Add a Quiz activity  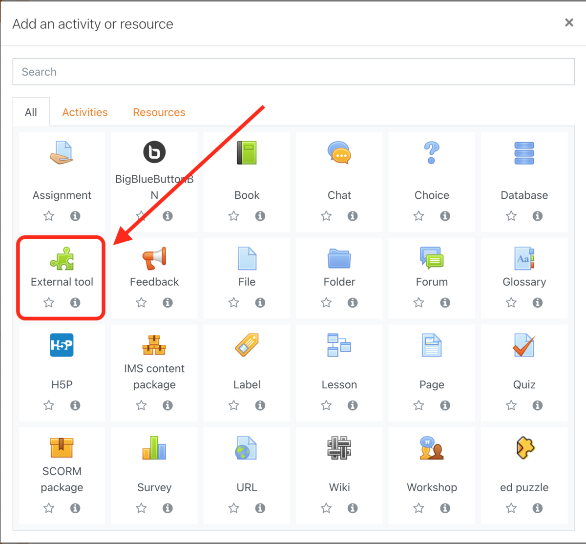point(524,345)
